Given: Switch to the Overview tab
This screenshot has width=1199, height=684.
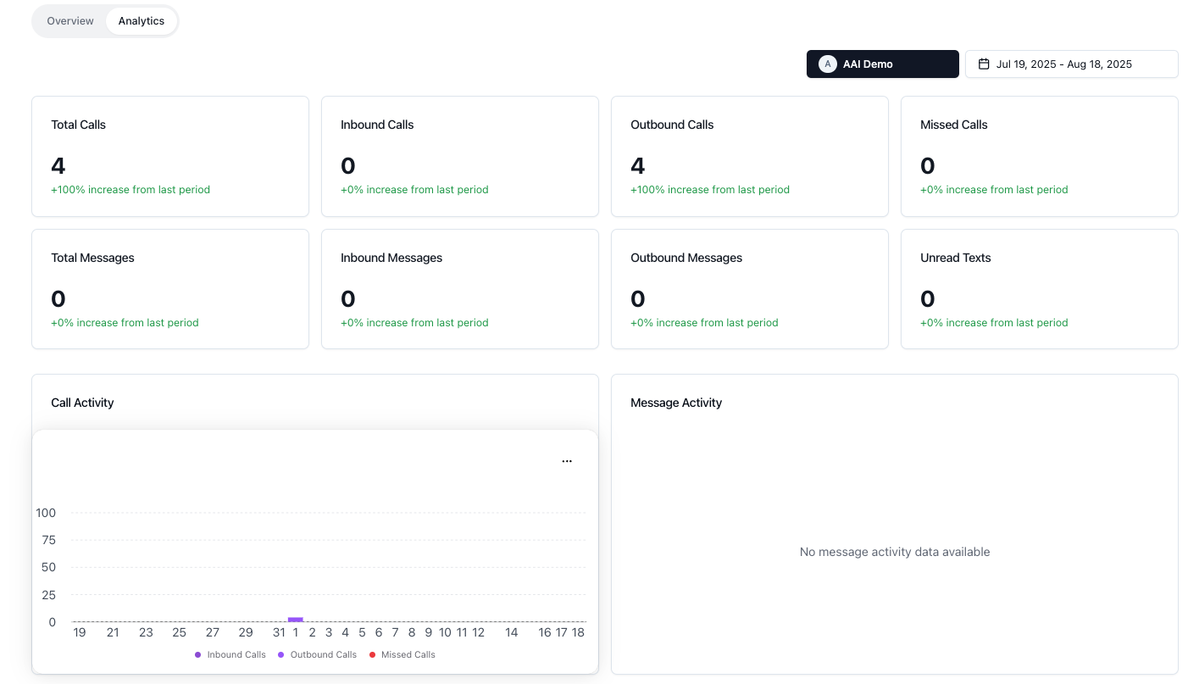Looking at the screenshot, I should (69, 20).
